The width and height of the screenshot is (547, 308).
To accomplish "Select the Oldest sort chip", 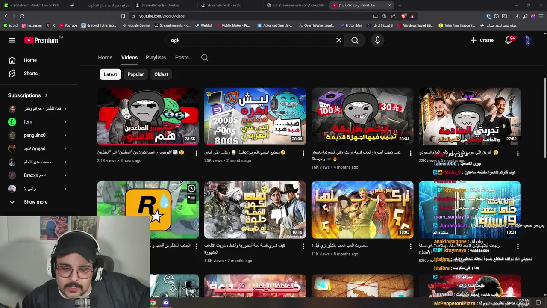I will tap(161, 74).
